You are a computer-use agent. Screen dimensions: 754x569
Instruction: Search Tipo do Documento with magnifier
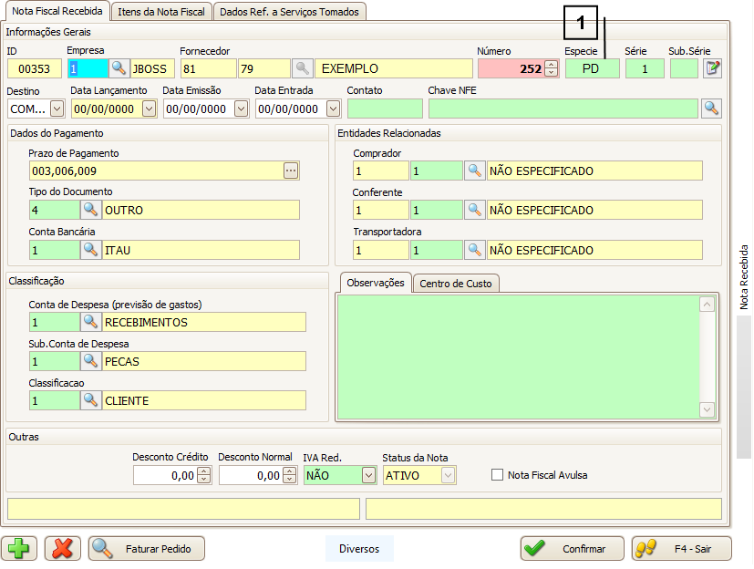90,210
